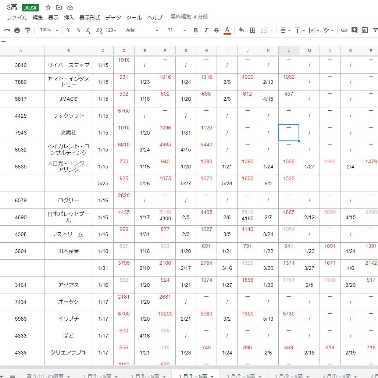Format as currency with yen icon
The width and height of the screenshot is (378, 378).
point(68,30)
